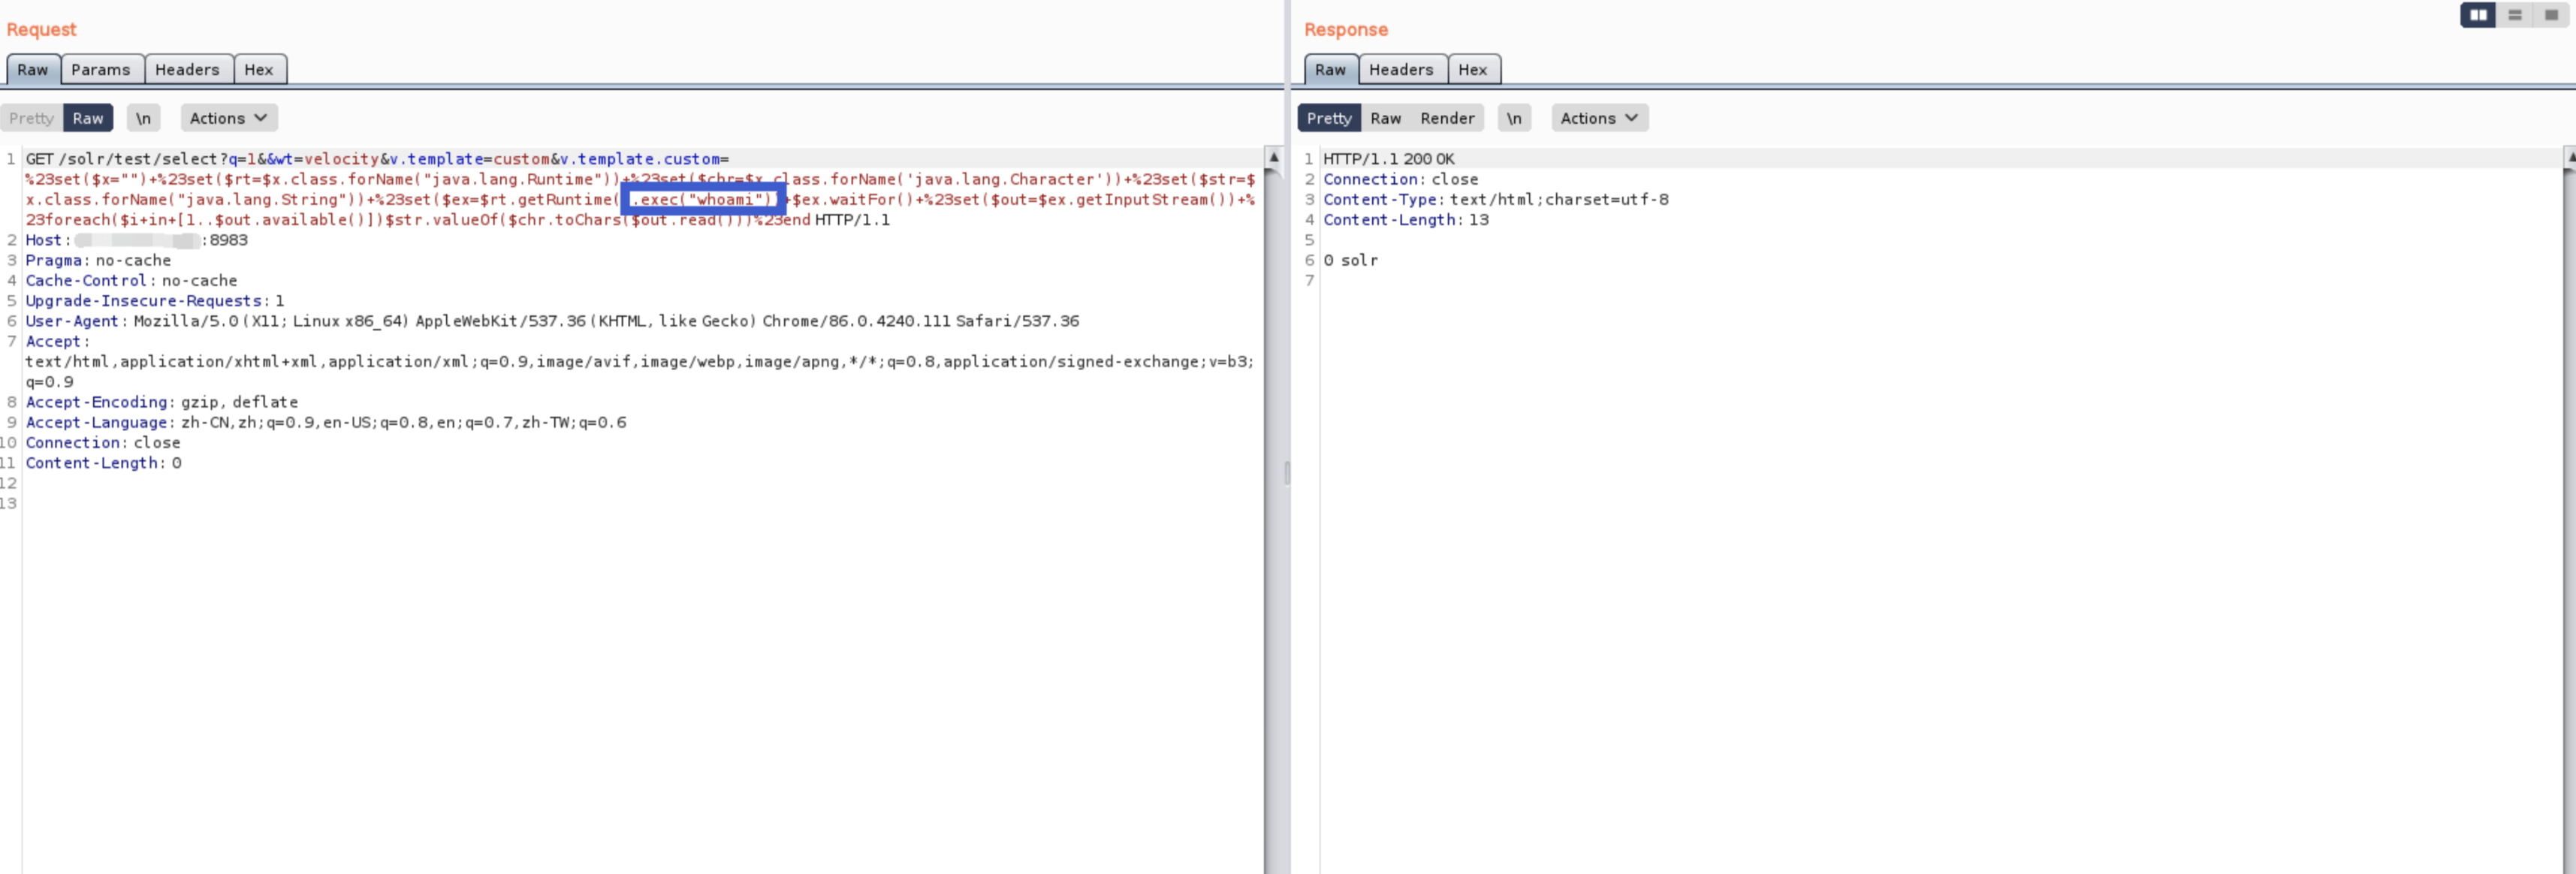Switch to side-by-side split layout icon
The height and width of the screenshot is (874, 2576).
[2478, 15]
